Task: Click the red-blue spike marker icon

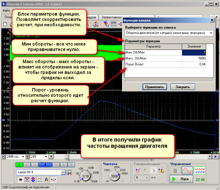Action: 53,179
